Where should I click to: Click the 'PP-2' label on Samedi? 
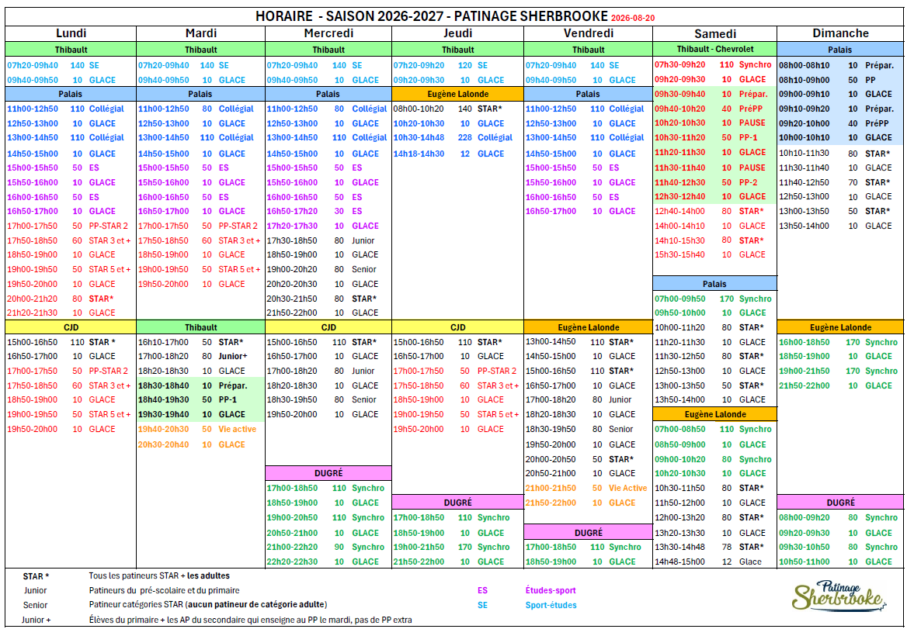pos(748,182)
